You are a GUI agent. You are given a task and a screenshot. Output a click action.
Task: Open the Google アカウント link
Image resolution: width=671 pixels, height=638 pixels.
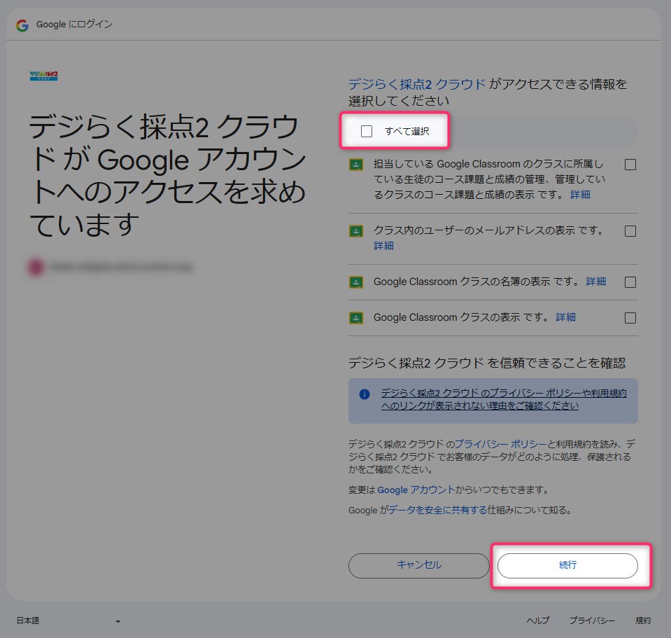click(x=416, y=490)
